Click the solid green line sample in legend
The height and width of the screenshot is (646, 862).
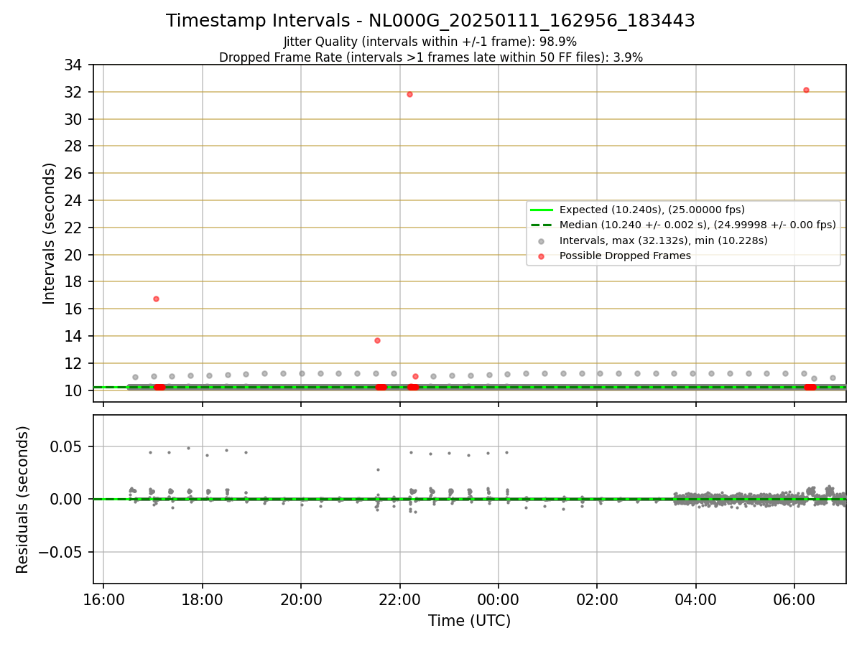[x=542, y=210]
